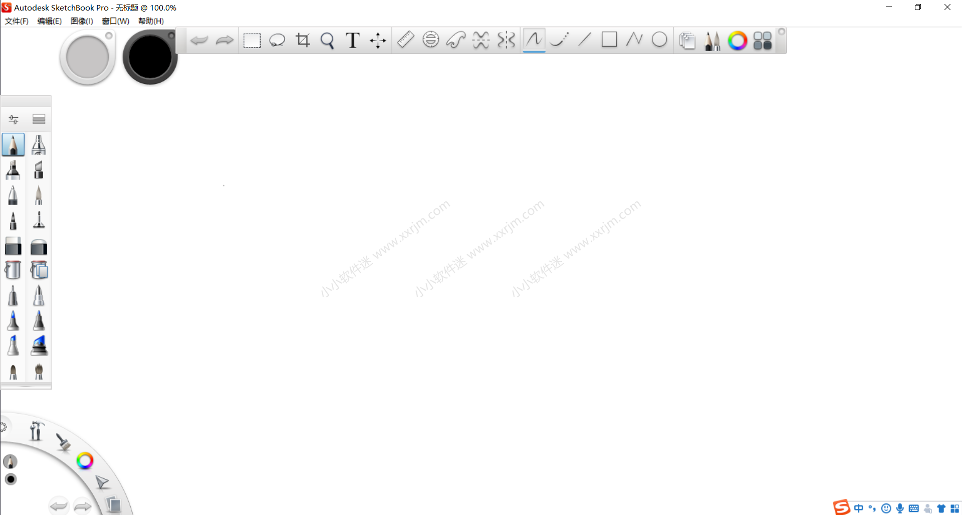Open the paintbrush icon in the lagoon
962x515 pixels.
(x=63, y=442)
